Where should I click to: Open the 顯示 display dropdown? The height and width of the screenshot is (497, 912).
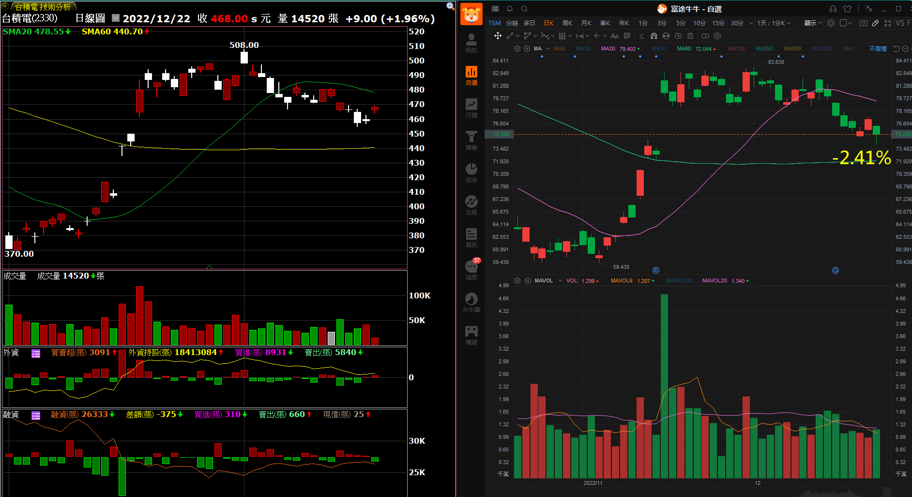point(813,23)
